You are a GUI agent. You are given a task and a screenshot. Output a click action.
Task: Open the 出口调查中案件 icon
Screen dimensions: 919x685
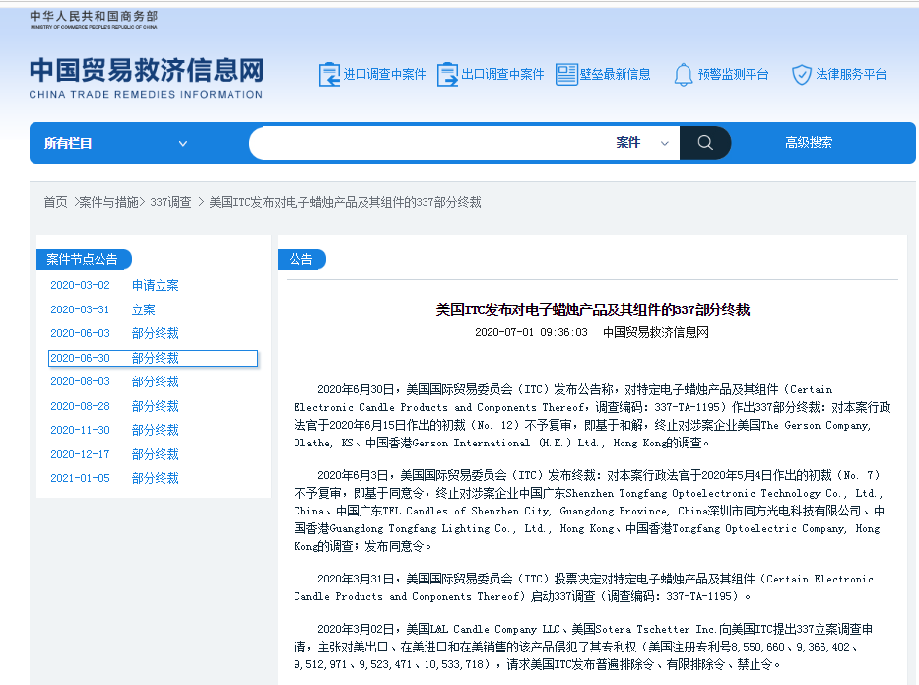pyautogui.click(x=448, y=75)
